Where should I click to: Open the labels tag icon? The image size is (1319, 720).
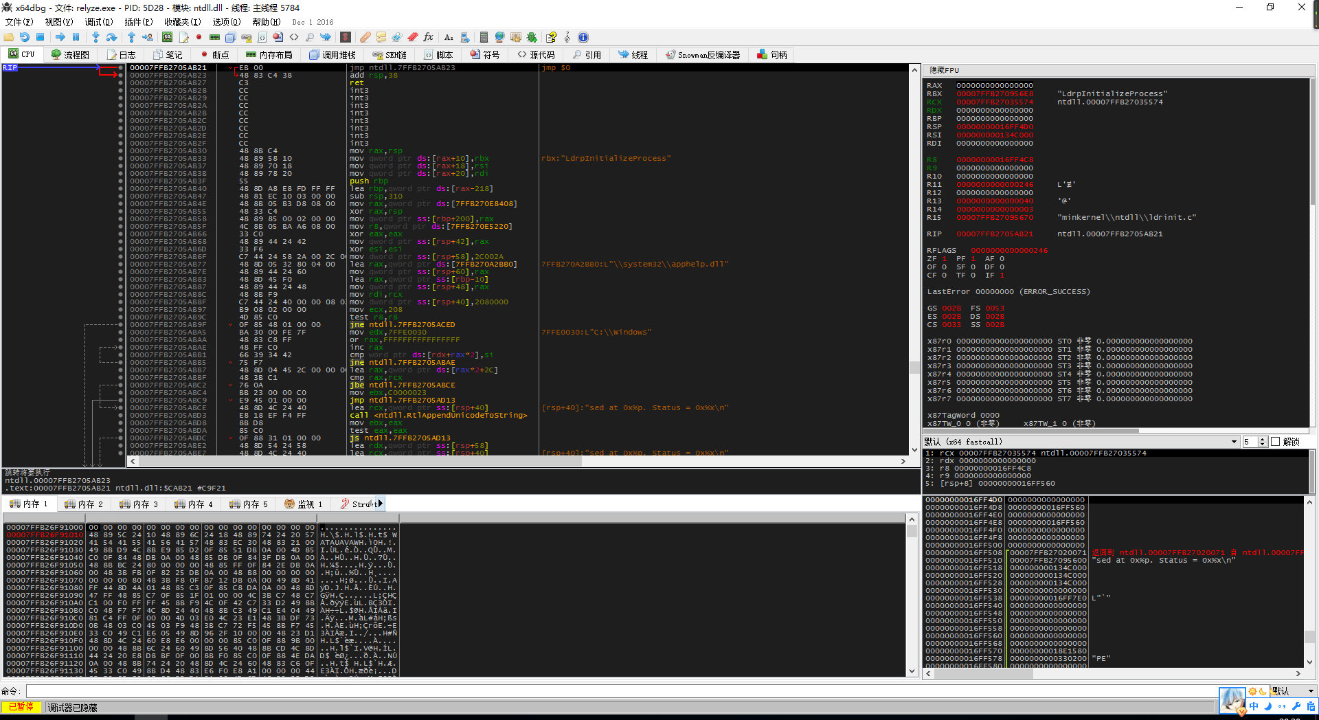[x=396, y=37]
